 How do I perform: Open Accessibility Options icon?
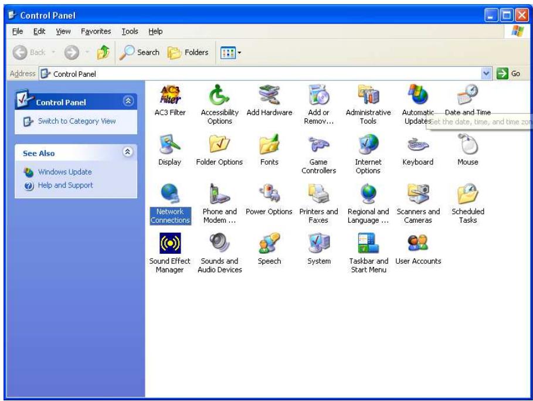[x=219, y=94]
